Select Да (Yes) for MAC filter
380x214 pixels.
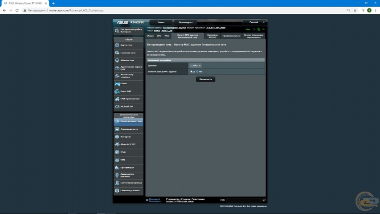(192, 72)
